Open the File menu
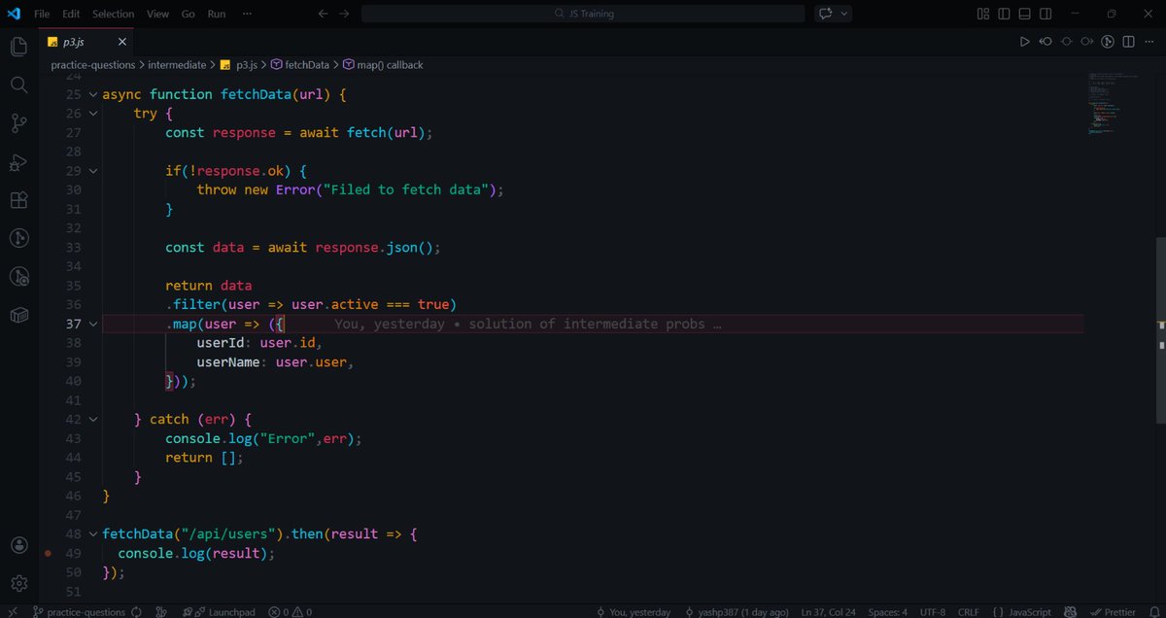The image size is (1166, 618). point(42,14)
